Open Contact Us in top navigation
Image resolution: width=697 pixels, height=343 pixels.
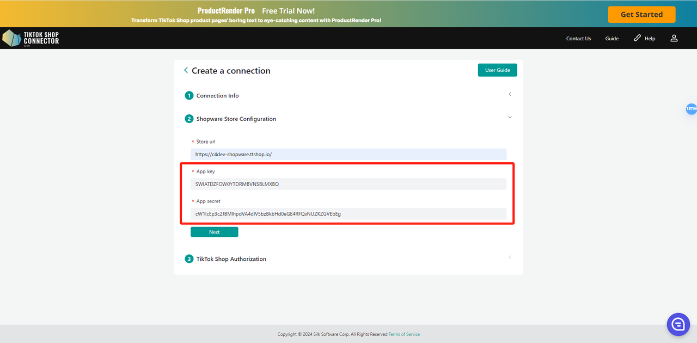click(x=578, y=39)
